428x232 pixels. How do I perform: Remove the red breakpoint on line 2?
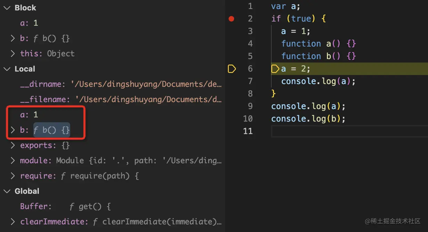pos(231,19)
